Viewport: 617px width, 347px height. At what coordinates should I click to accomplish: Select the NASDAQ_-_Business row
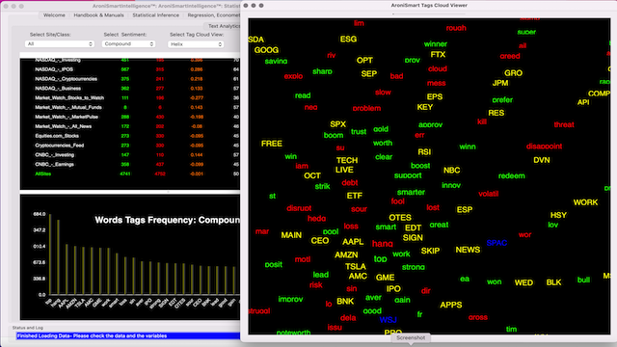tap(130, 89)
